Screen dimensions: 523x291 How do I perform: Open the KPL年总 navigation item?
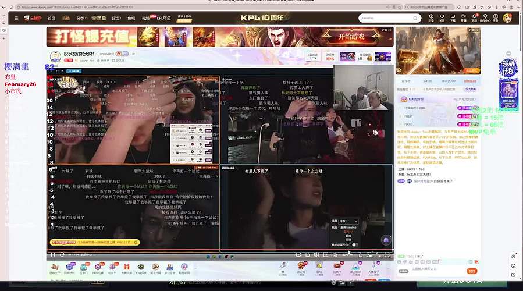[163, 18]
